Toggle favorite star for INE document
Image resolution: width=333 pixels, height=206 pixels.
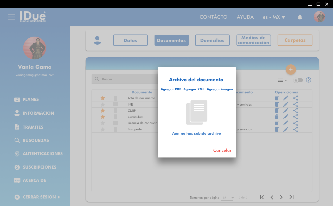pos(103,105)
